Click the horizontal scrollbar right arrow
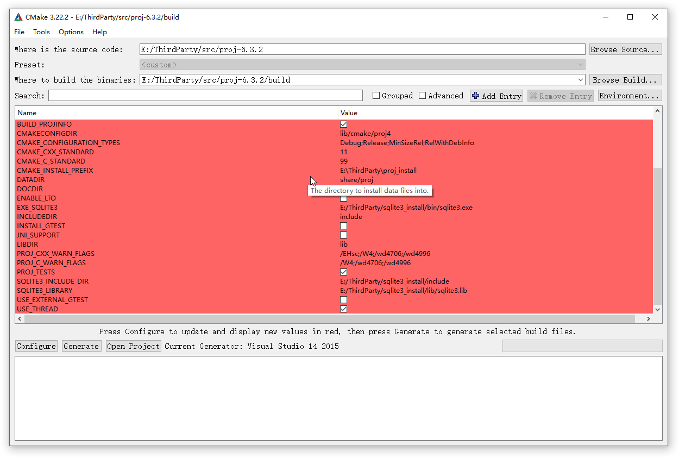The width and height of the screenshot is (679, 457). (649, 319)
